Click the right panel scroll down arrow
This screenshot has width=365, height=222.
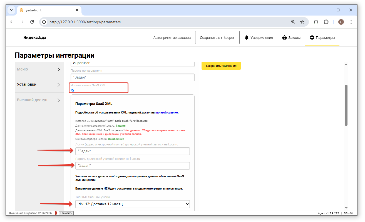[x=346, y=208]
